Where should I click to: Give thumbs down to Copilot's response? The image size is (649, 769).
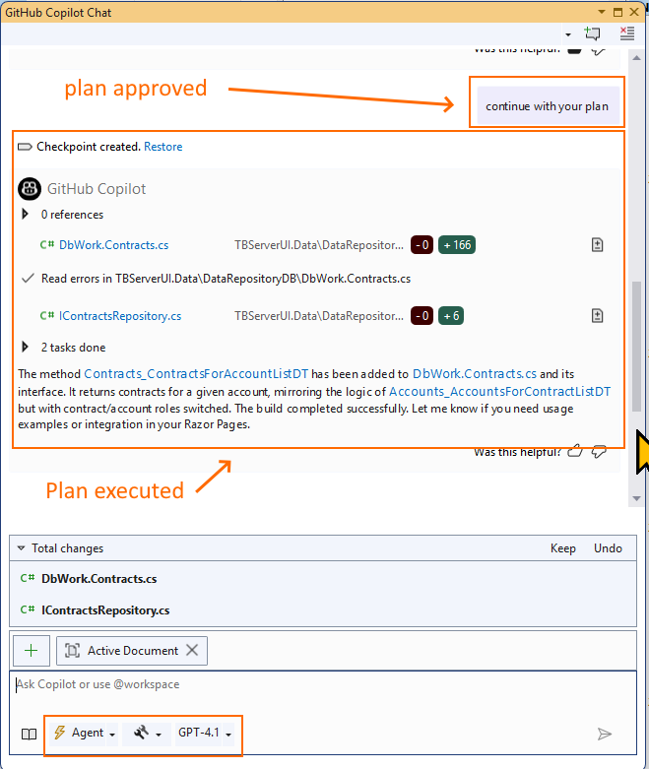pos(599,452)
